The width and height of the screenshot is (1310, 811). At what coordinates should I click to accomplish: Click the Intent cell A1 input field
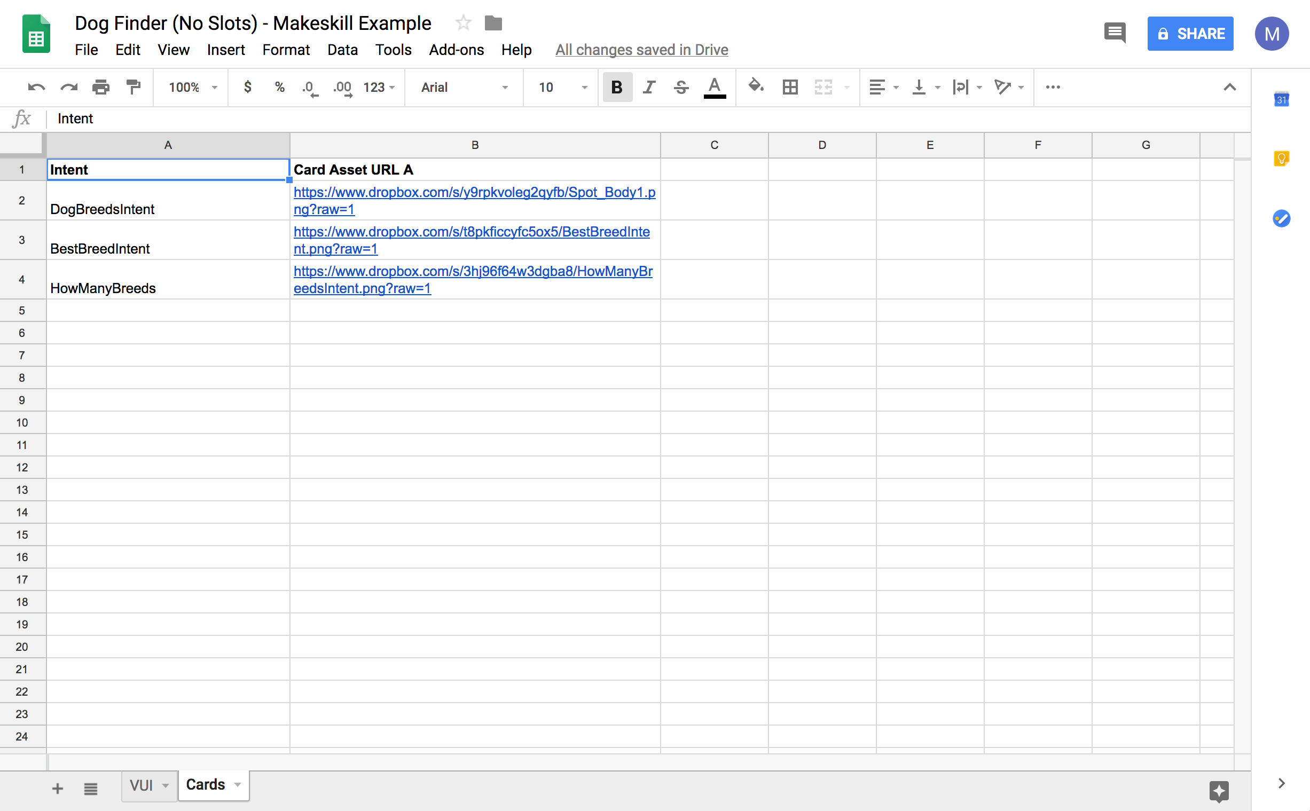pos(168,169)
